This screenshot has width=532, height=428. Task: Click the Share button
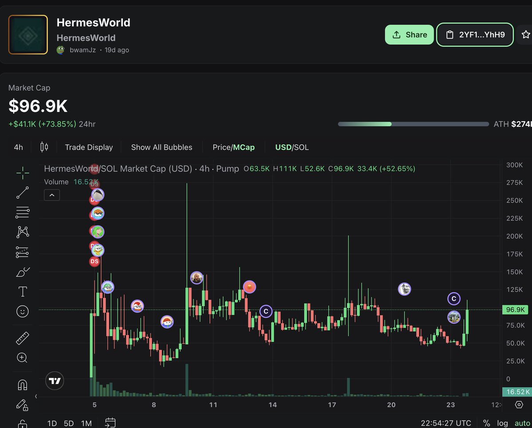[409, 35]
